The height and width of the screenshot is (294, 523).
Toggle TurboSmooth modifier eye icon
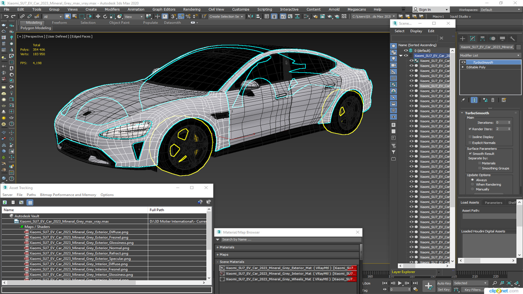pos(463,62)
